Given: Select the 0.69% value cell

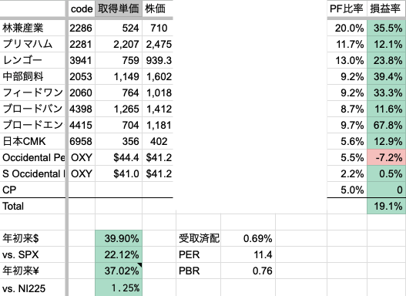Looking at the screenshot, I should 248,238.
